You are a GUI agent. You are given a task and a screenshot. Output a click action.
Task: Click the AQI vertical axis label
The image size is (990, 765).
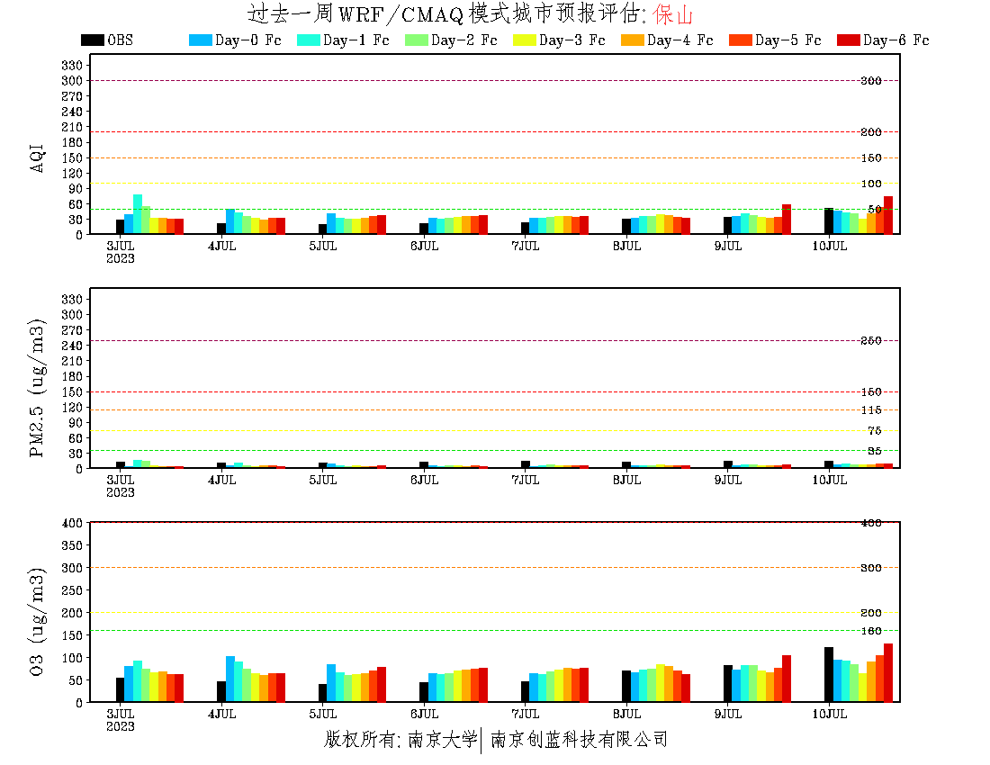pos(37,157)
